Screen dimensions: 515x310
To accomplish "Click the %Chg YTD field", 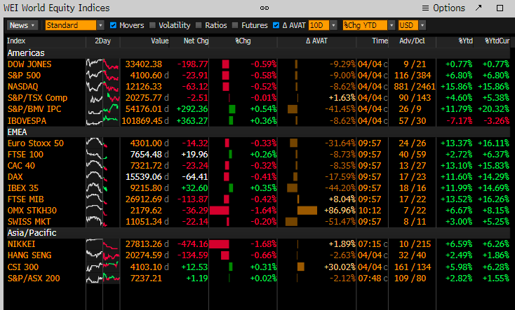I will point(366,25).
